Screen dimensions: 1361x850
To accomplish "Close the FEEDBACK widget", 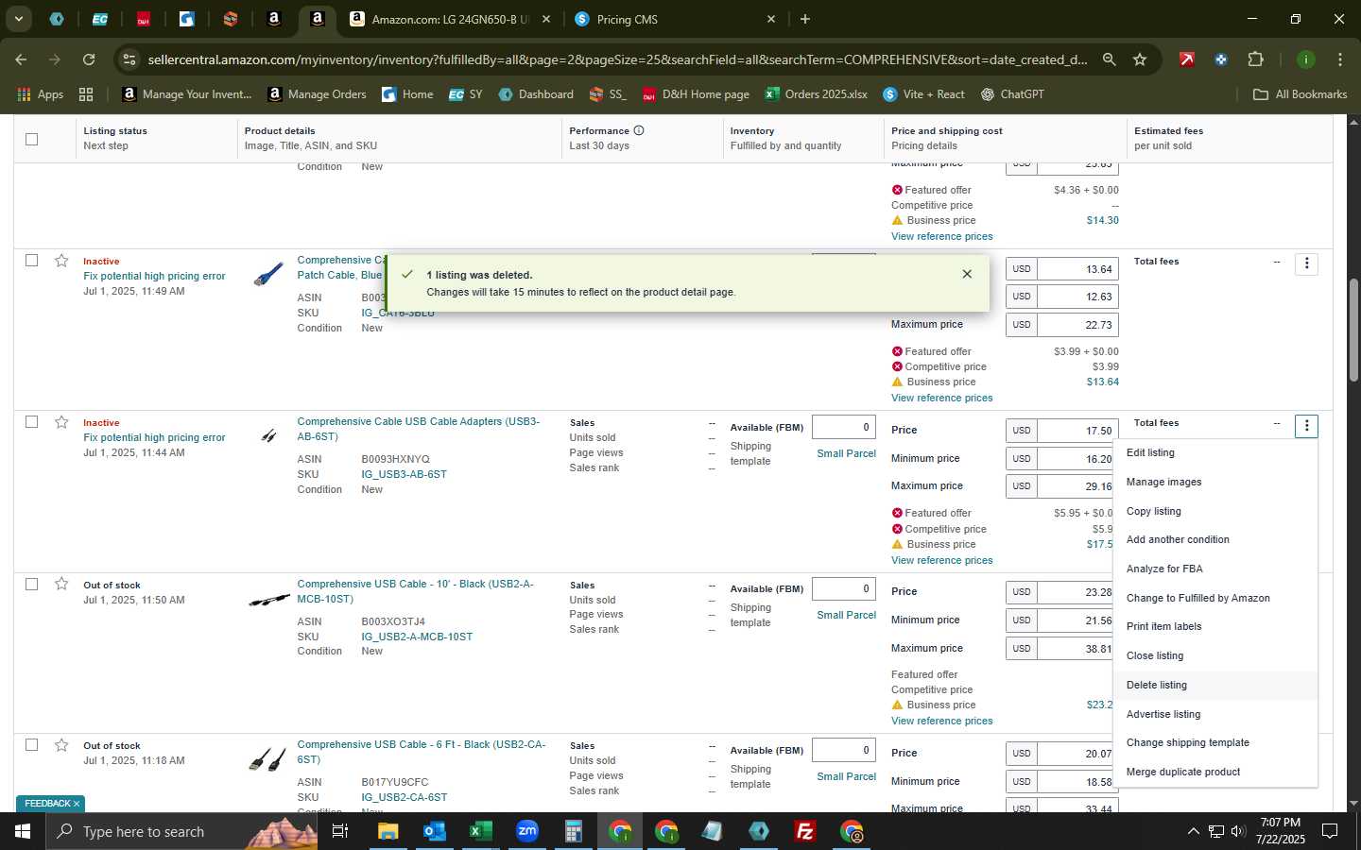I will (77, 804).
